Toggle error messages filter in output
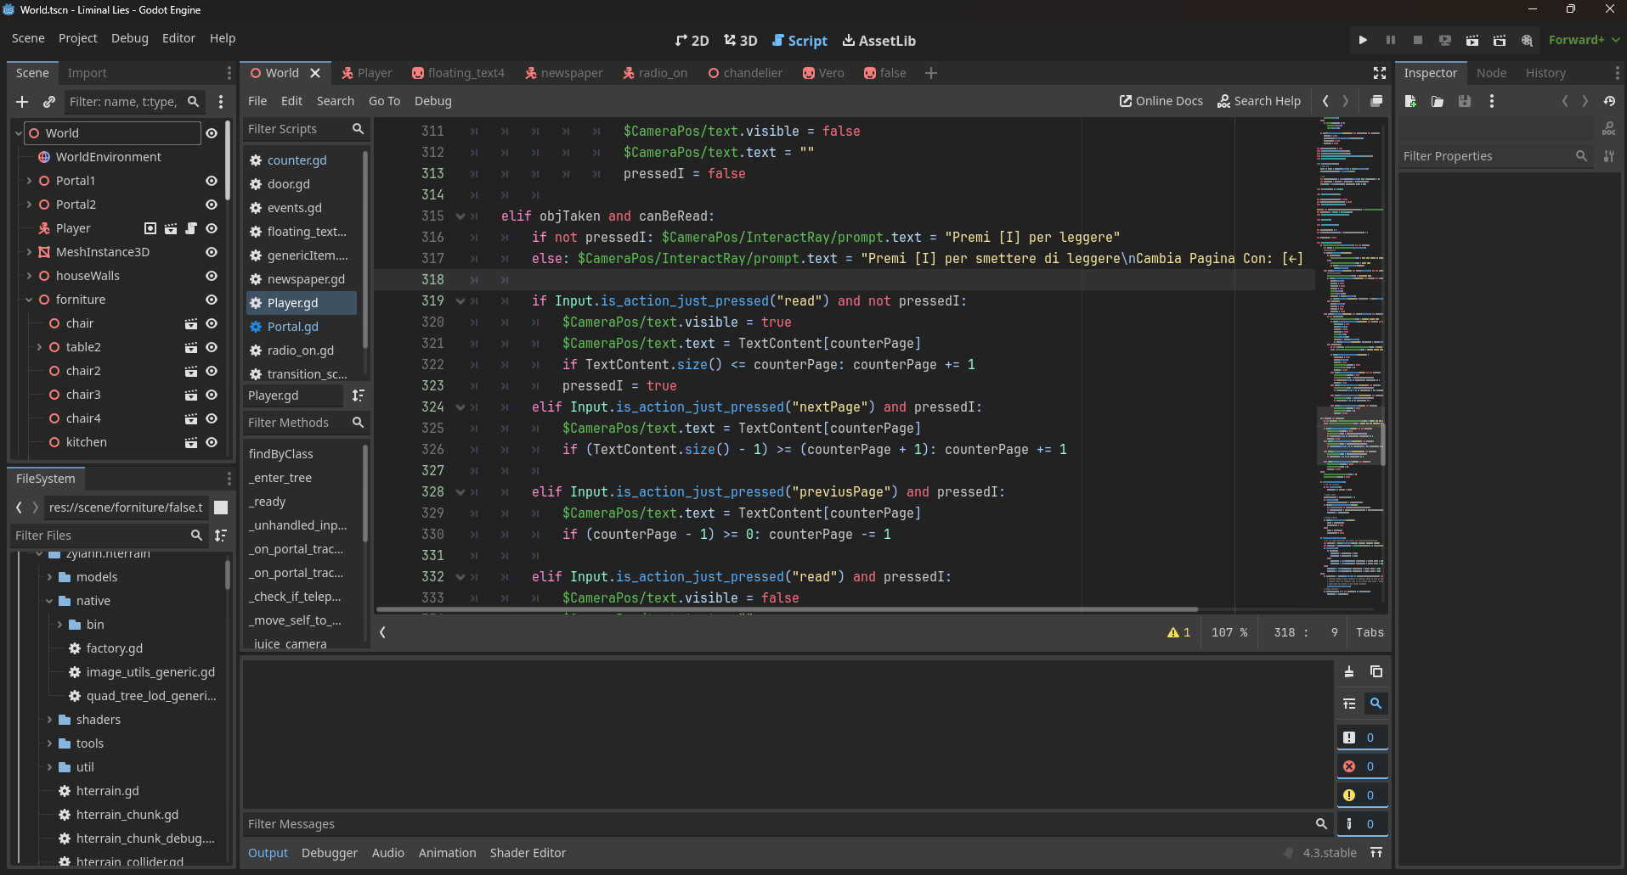 pyautogui.click(x=1362, y=766)
